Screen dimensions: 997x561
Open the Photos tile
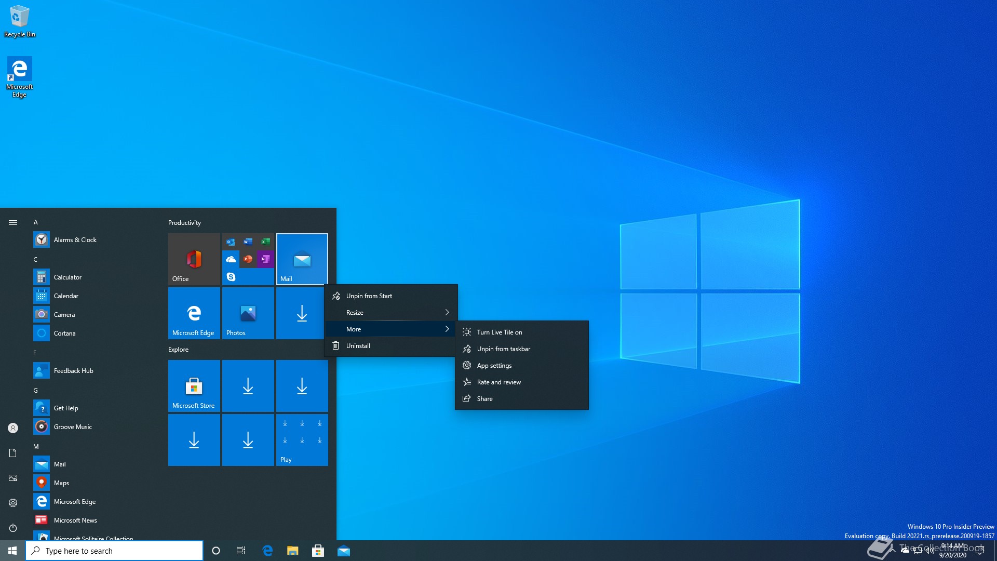coord(248,313)
